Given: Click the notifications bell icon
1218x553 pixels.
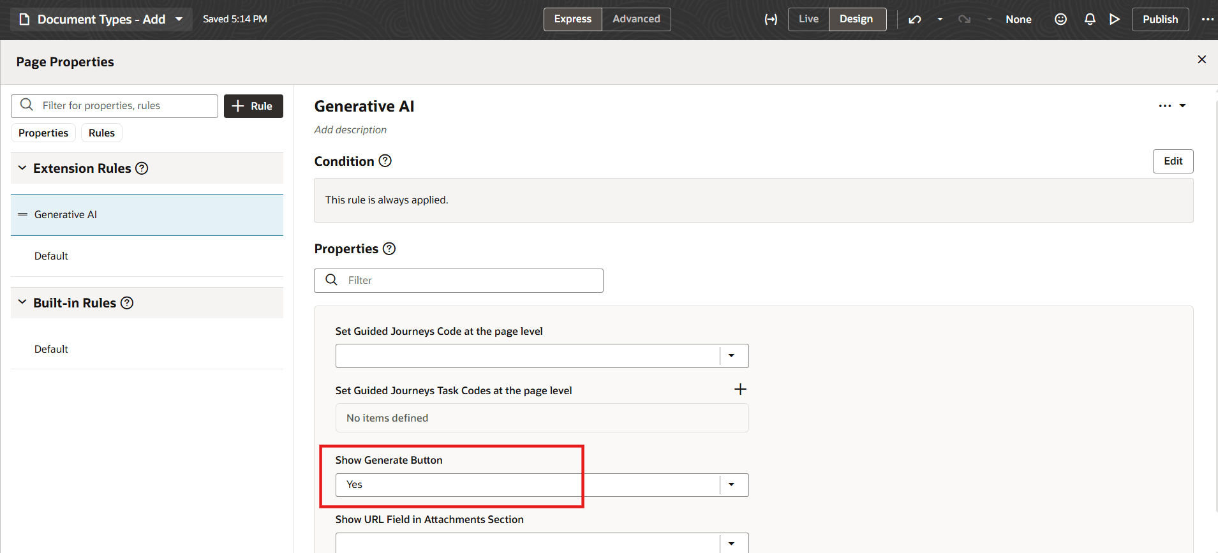Looking at the screenshot, I should click(x=1090, y=19).
